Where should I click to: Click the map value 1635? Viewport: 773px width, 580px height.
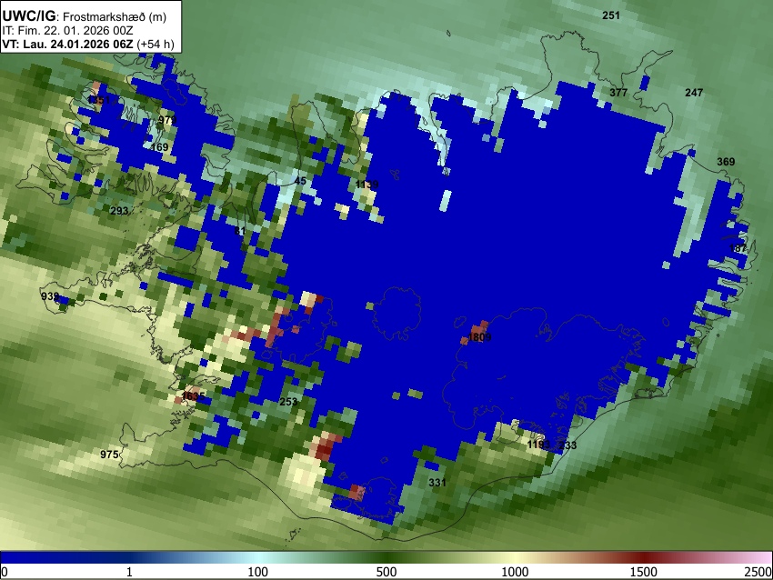(x=193, y=396)
